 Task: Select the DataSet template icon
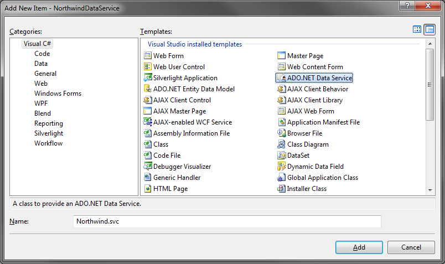[x=282, y=156]
